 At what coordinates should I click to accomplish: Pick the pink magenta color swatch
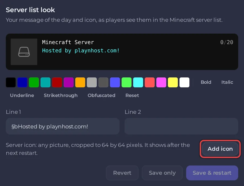click(161, 82)
